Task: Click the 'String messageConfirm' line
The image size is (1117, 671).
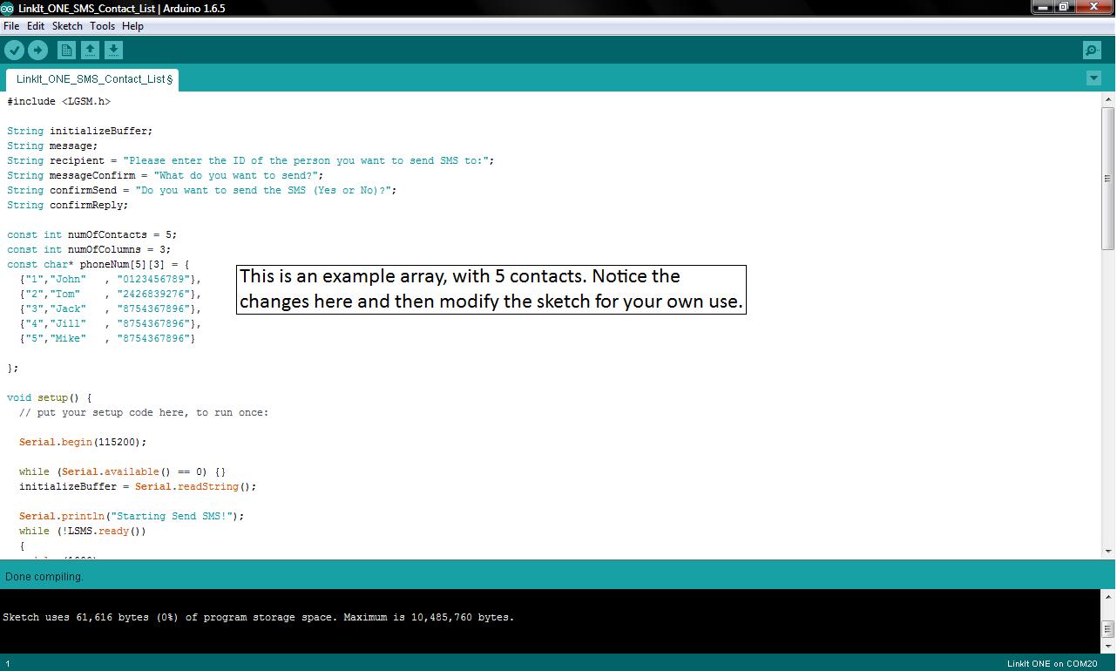Action: tap(166, 175)
